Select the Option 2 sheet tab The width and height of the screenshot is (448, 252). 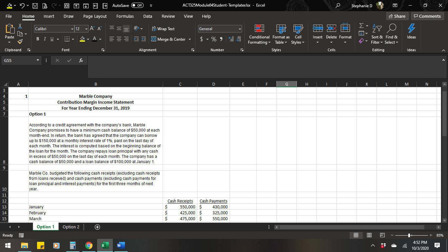pyautogui.click(x=71, y=227)
